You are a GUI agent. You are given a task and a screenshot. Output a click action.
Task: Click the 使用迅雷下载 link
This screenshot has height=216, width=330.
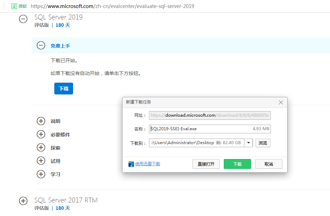point(148,164)
